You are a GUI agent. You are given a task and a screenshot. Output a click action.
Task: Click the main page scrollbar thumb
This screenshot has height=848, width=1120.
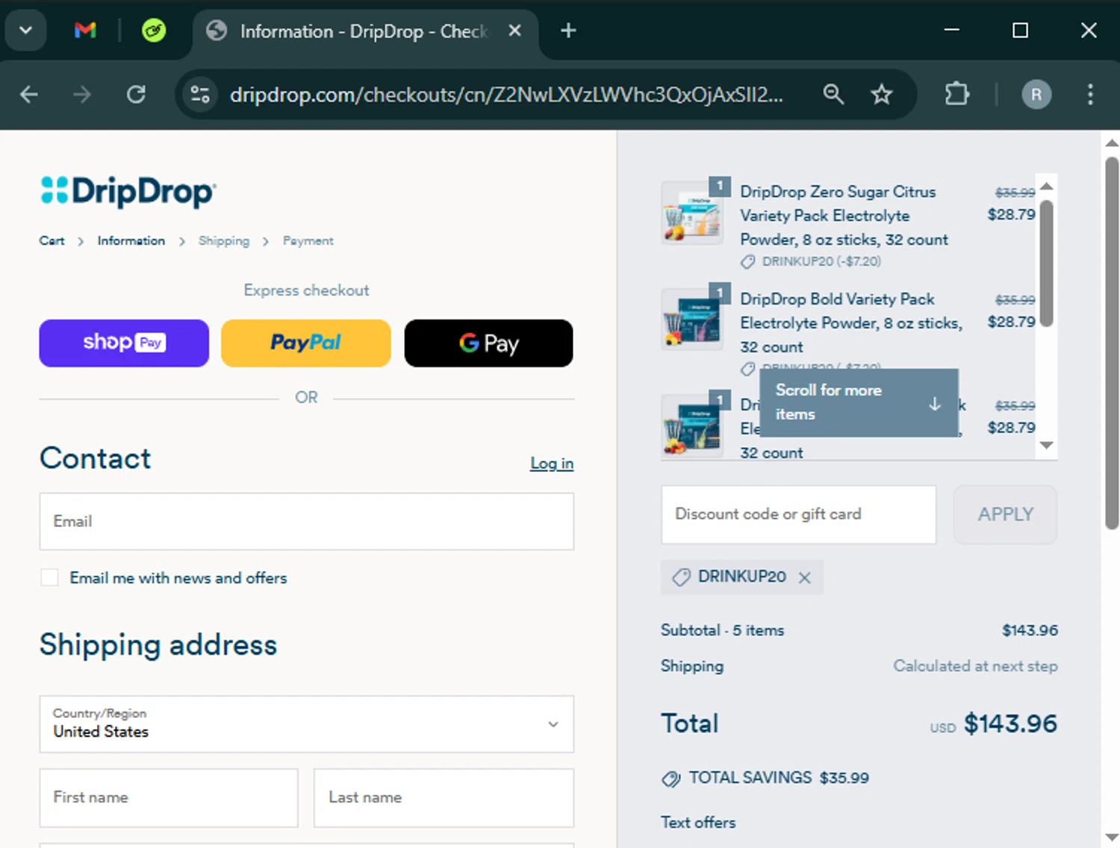point(1112,343)
